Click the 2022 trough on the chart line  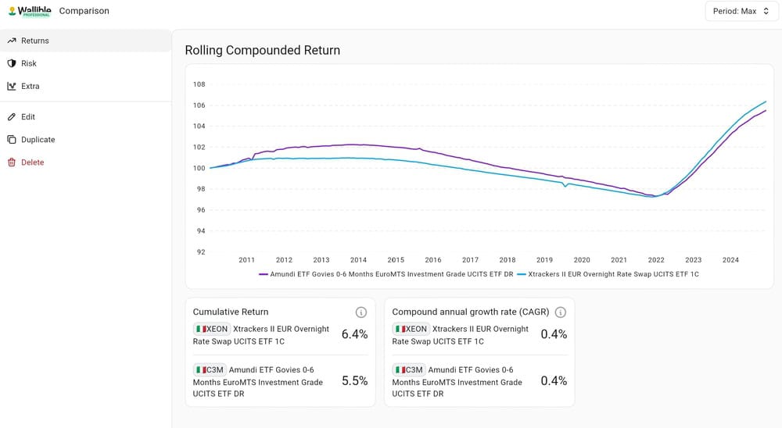[x=653, y=196]
